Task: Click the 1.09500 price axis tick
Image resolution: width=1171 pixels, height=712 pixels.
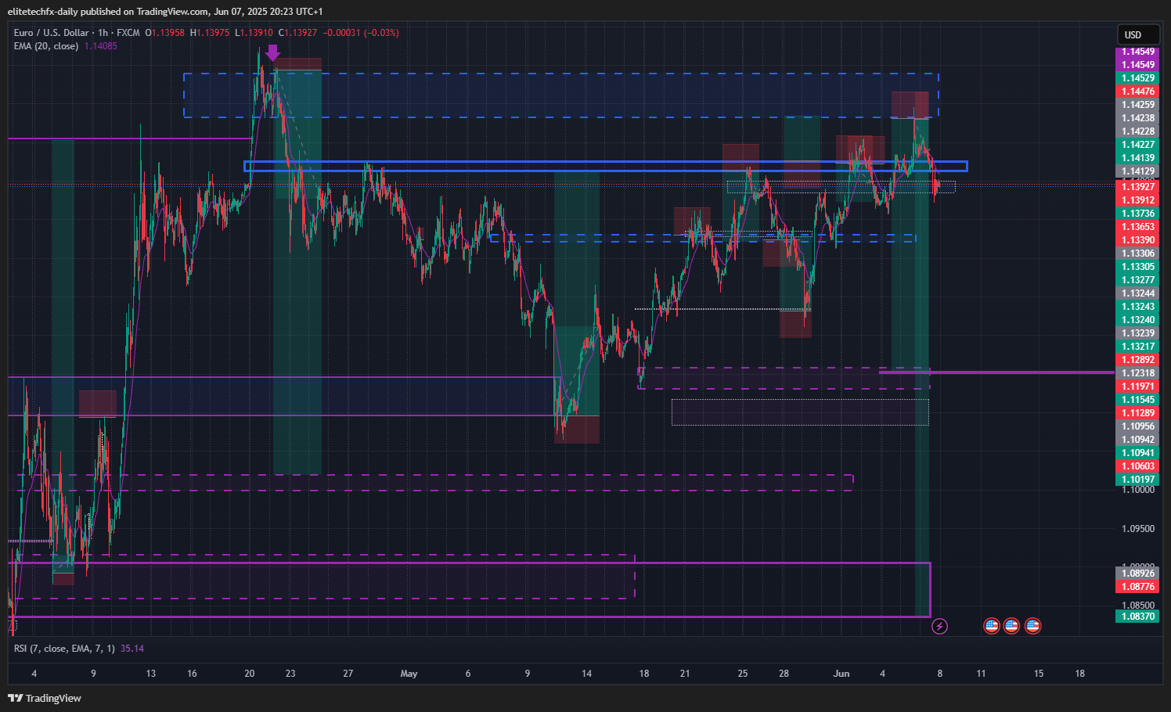Action: [1138, 529]
